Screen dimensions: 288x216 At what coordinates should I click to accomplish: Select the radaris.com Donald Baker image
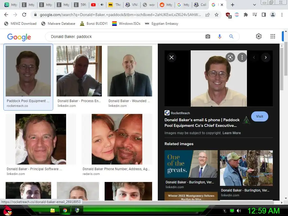click(117, 139)
